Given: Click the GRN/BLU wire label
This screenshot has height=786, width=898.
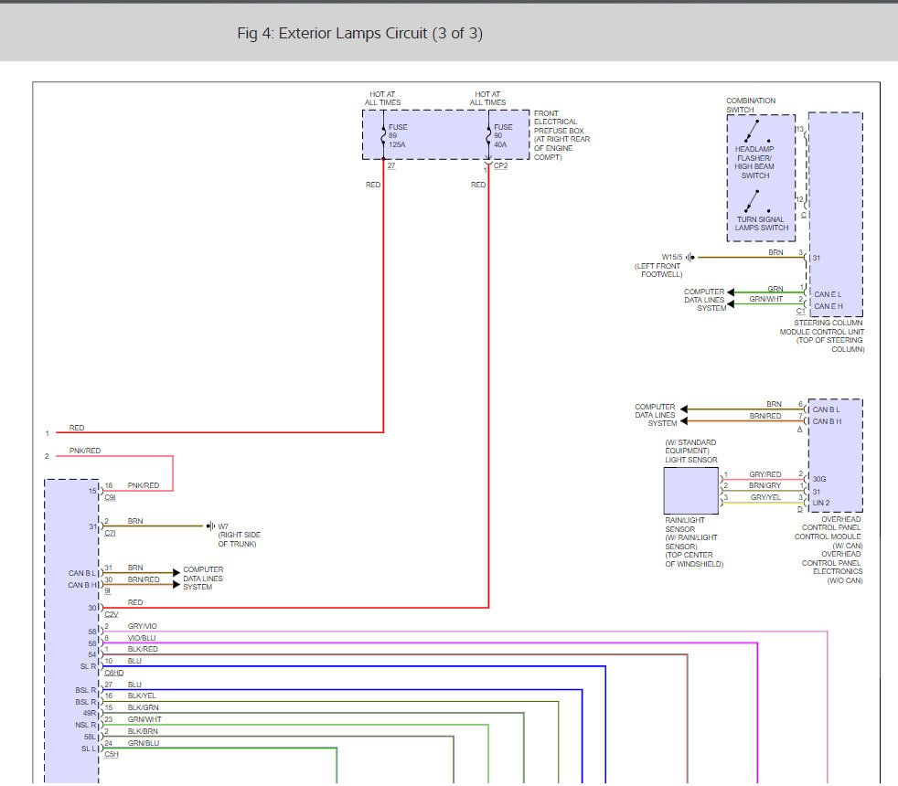Looking at the screenshot, I should click(x=144, y=743).
